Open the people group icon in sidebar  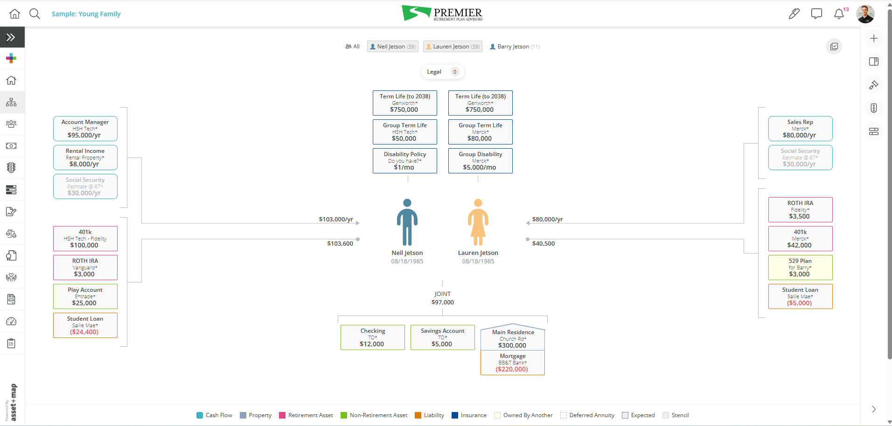[11, 124]
